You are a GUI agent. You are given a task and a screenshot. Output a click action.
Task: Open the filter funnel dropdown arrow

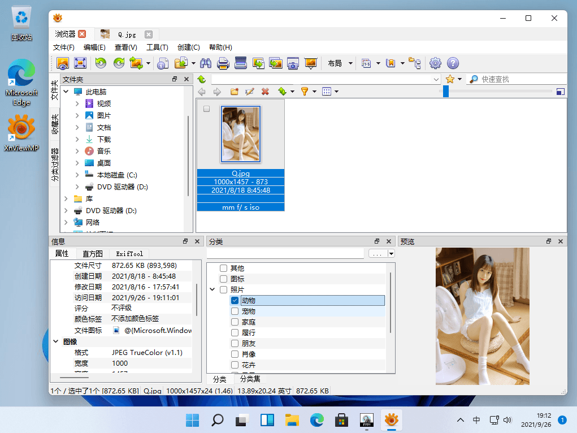pyautogui.click(x=315, y=92)
